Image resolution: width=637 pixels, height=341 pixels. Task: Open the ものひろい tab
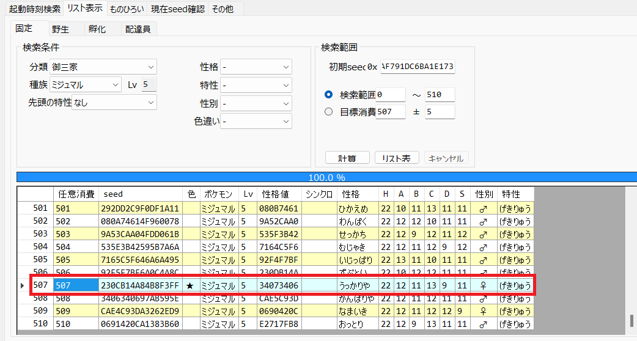pos(127,9)
